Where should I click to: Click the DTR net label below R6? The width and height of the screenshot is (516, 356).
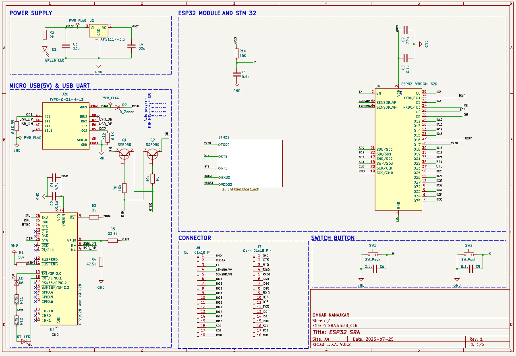[122, 214]
